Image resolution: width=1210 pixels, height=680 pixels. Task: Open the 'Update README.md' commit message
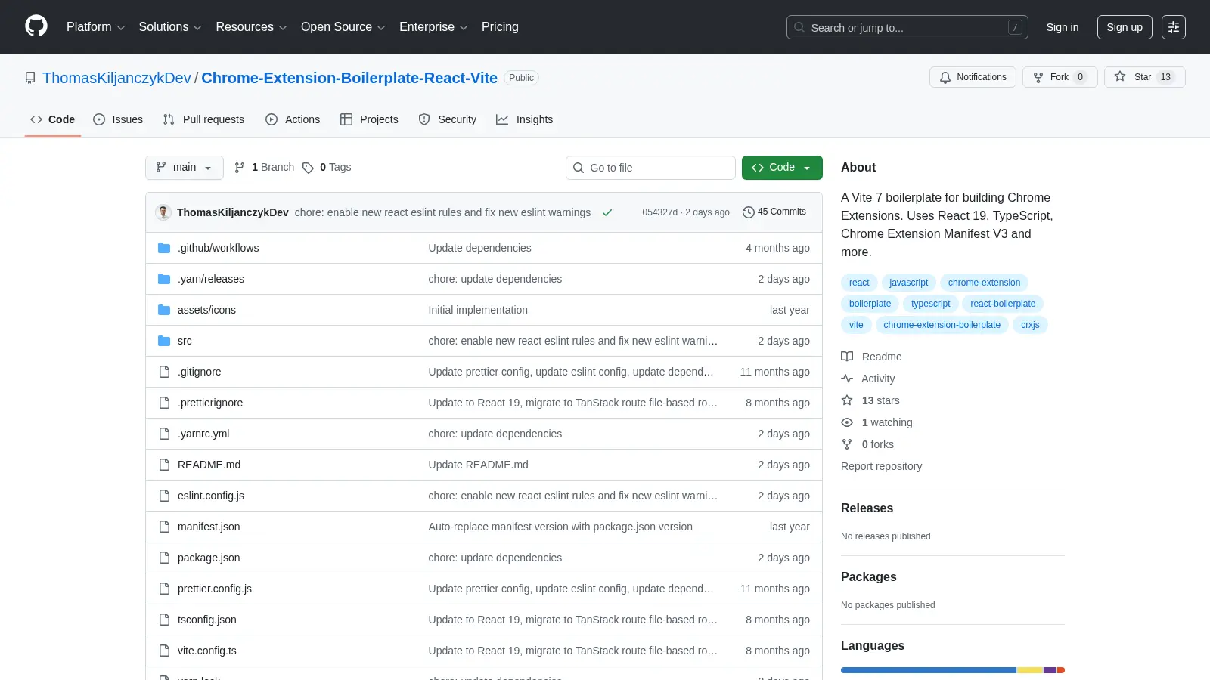(x=478, y=465)
